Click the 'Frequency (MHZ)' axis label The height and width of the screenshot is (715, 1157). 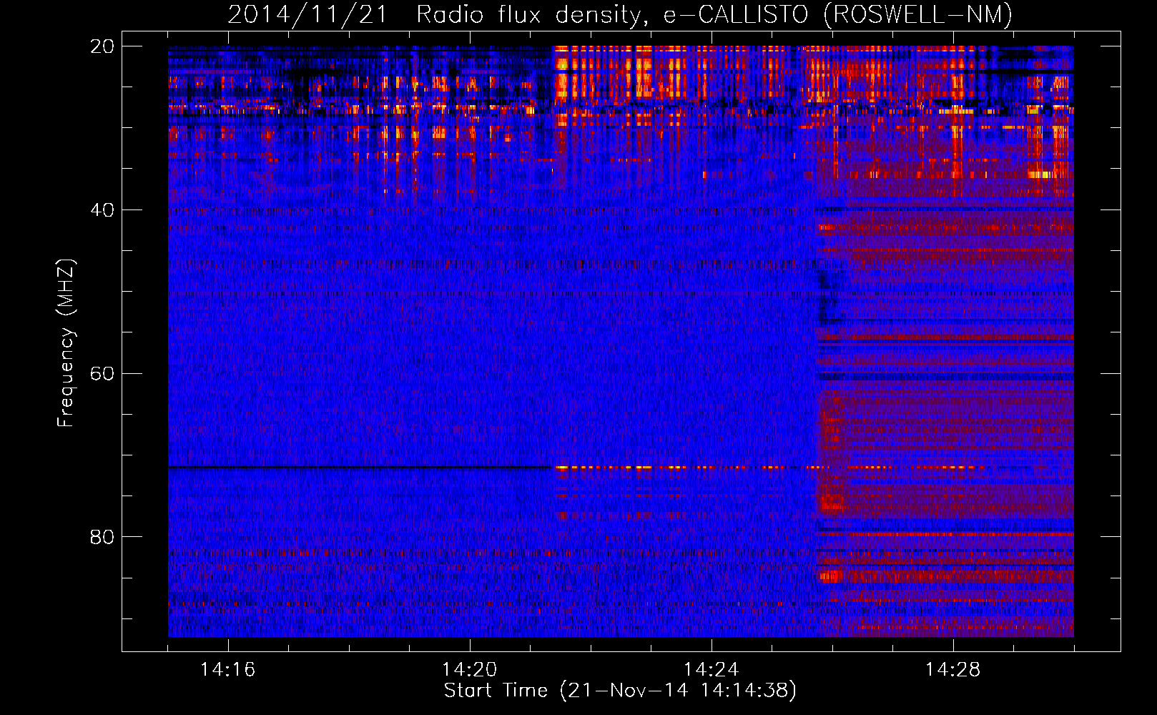tap(66, 343)
